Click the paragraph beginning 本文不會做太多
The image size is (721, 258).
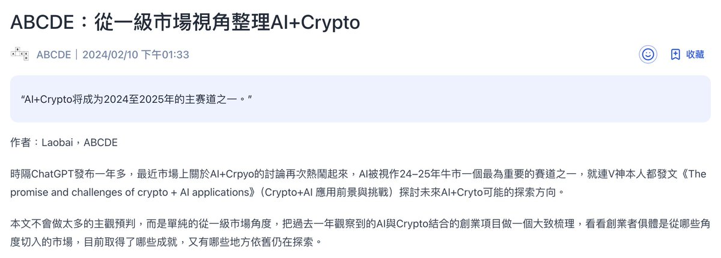(x=360, y=224)
